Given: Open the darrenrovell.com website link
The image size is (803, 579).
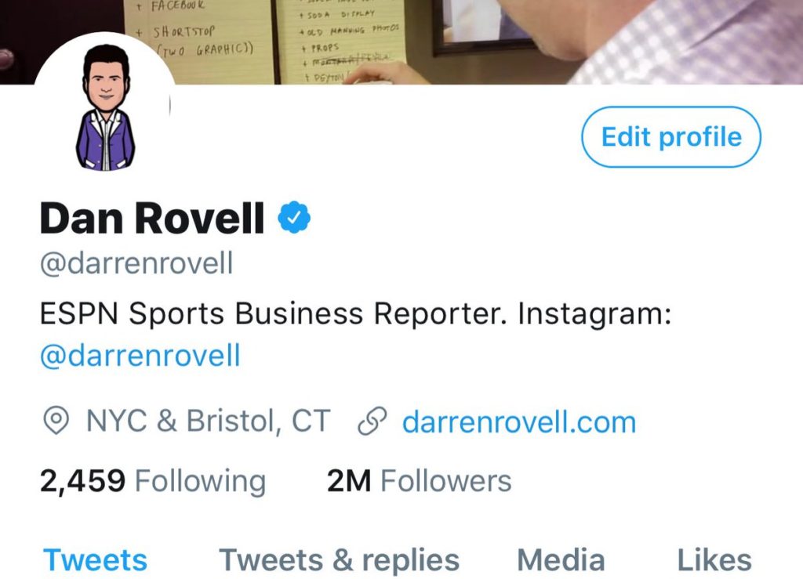Looking at the screenshot, I should [519, 422].
